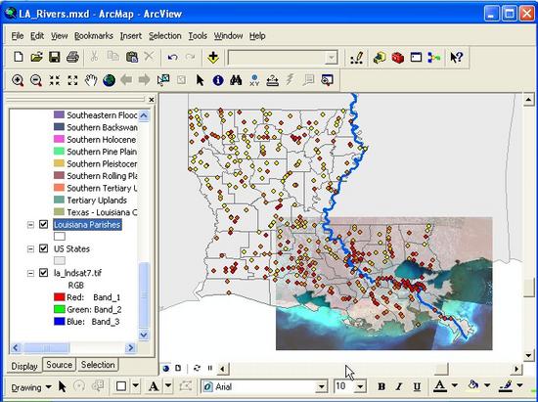Paste from clipboard icon
Viewport: 538px width, 402px height.
click(132, 57)
